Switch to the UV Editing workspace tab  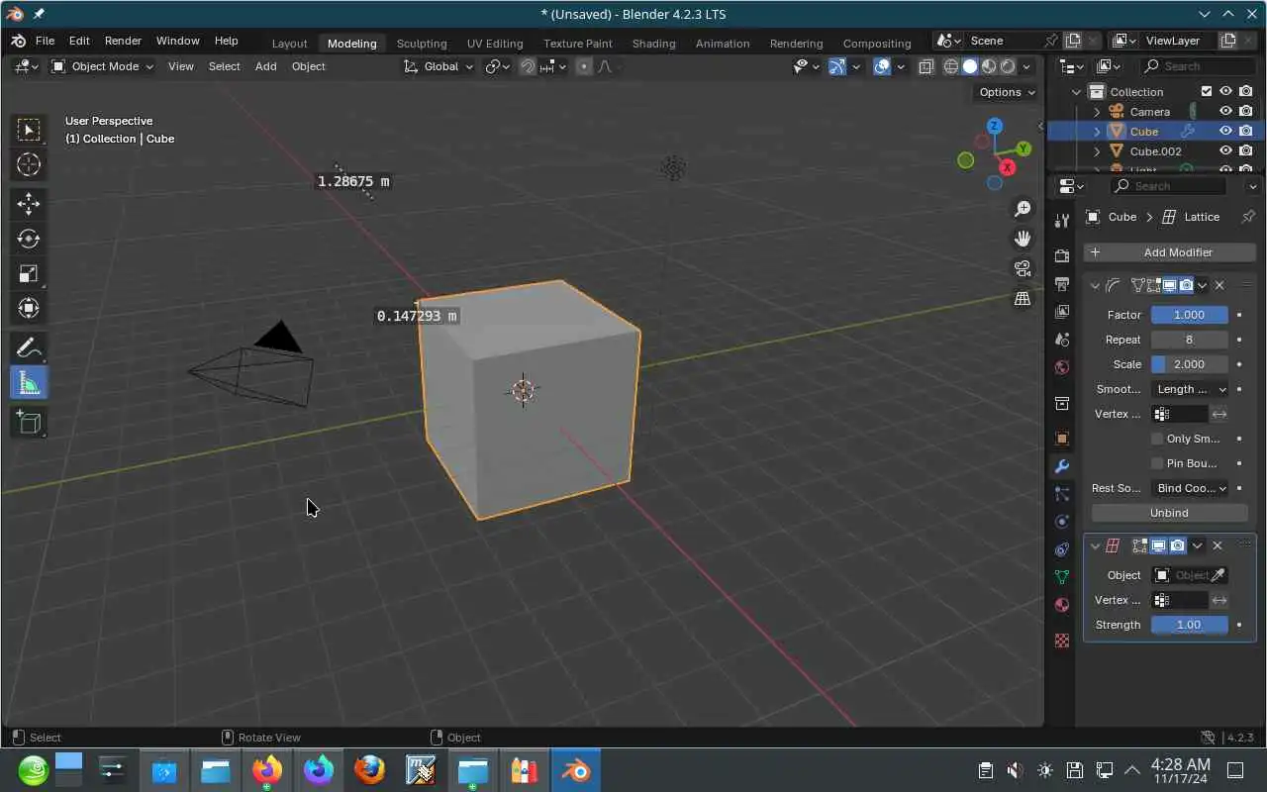click(x=495, y=43)
